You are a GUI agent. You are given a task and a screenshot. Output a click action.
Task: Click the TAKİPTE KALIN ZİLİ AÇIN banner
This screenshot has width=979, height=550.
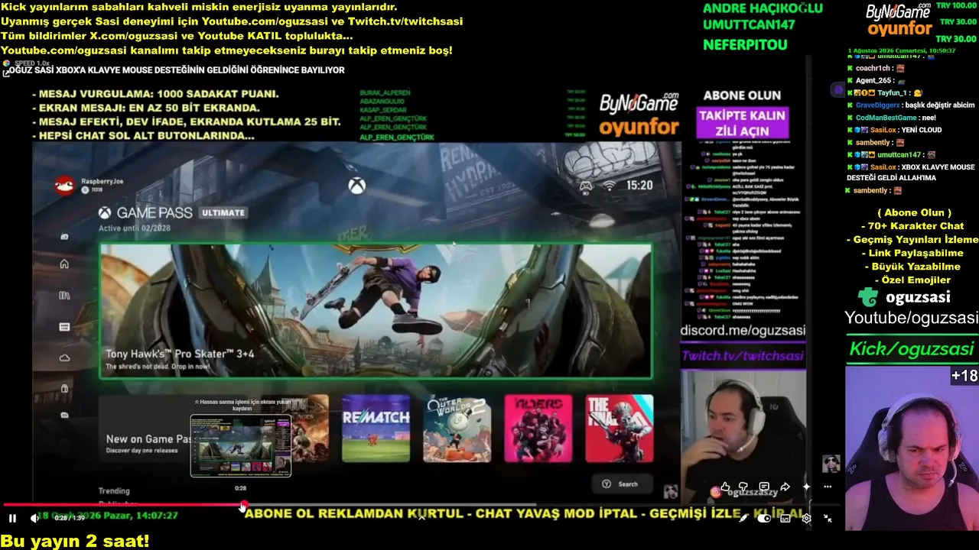coord(742,123)
